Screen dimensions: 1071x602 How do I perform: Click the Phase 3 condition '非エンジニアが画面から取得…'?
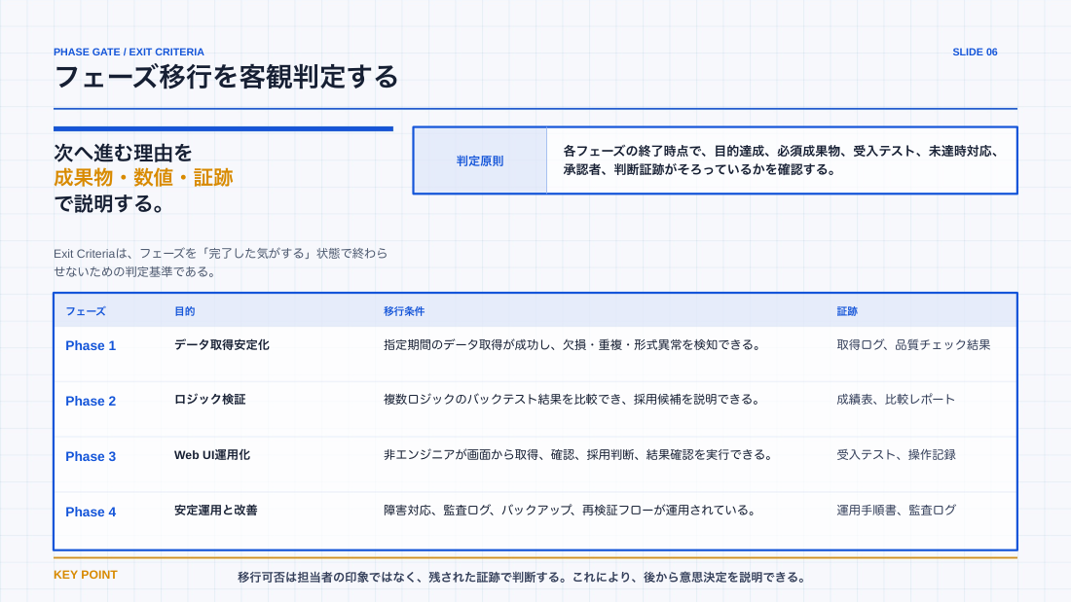point(577,454)
